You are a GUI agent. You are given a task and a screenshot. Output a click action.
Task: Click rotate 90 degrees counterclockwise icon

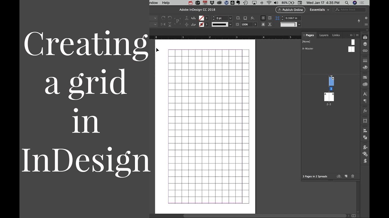(170, 18)
